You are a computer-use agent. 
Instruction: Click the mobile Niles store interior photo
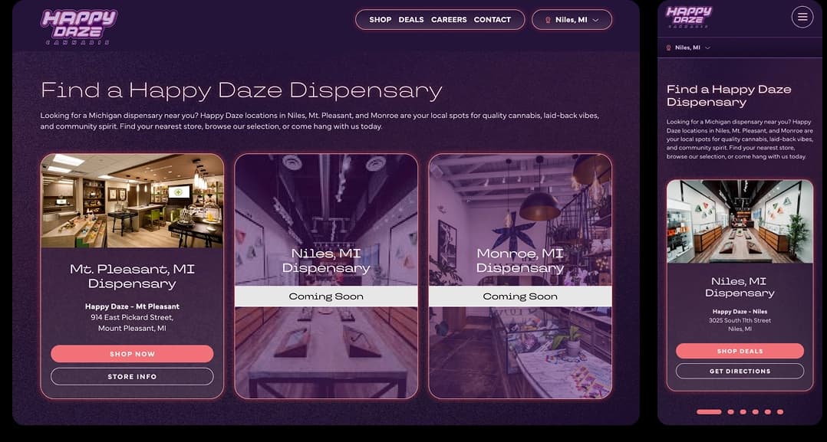tap(740, 221)
